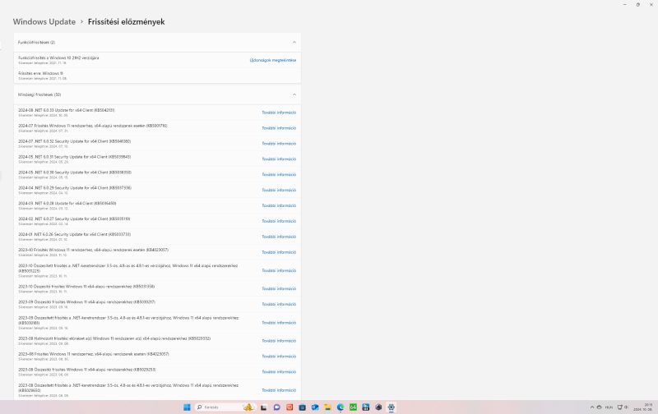This screenshot has width=658, height=414.
Task: Select 2024-02 .NET 6.0.27 Security Update entry
Action: point(157,221)
